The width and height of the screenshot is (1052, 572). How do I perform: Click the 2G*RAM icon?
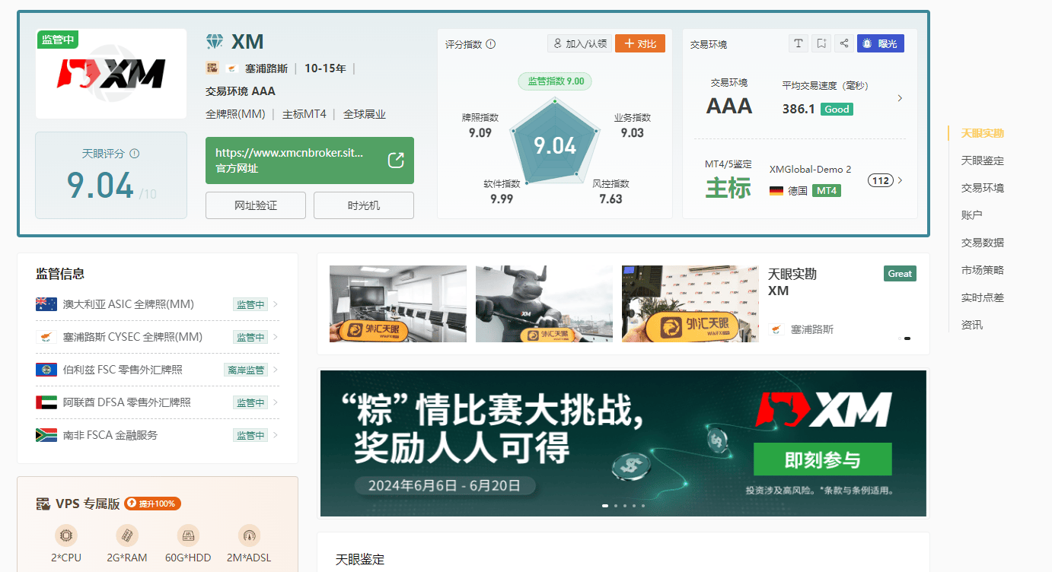pos(127,535)
